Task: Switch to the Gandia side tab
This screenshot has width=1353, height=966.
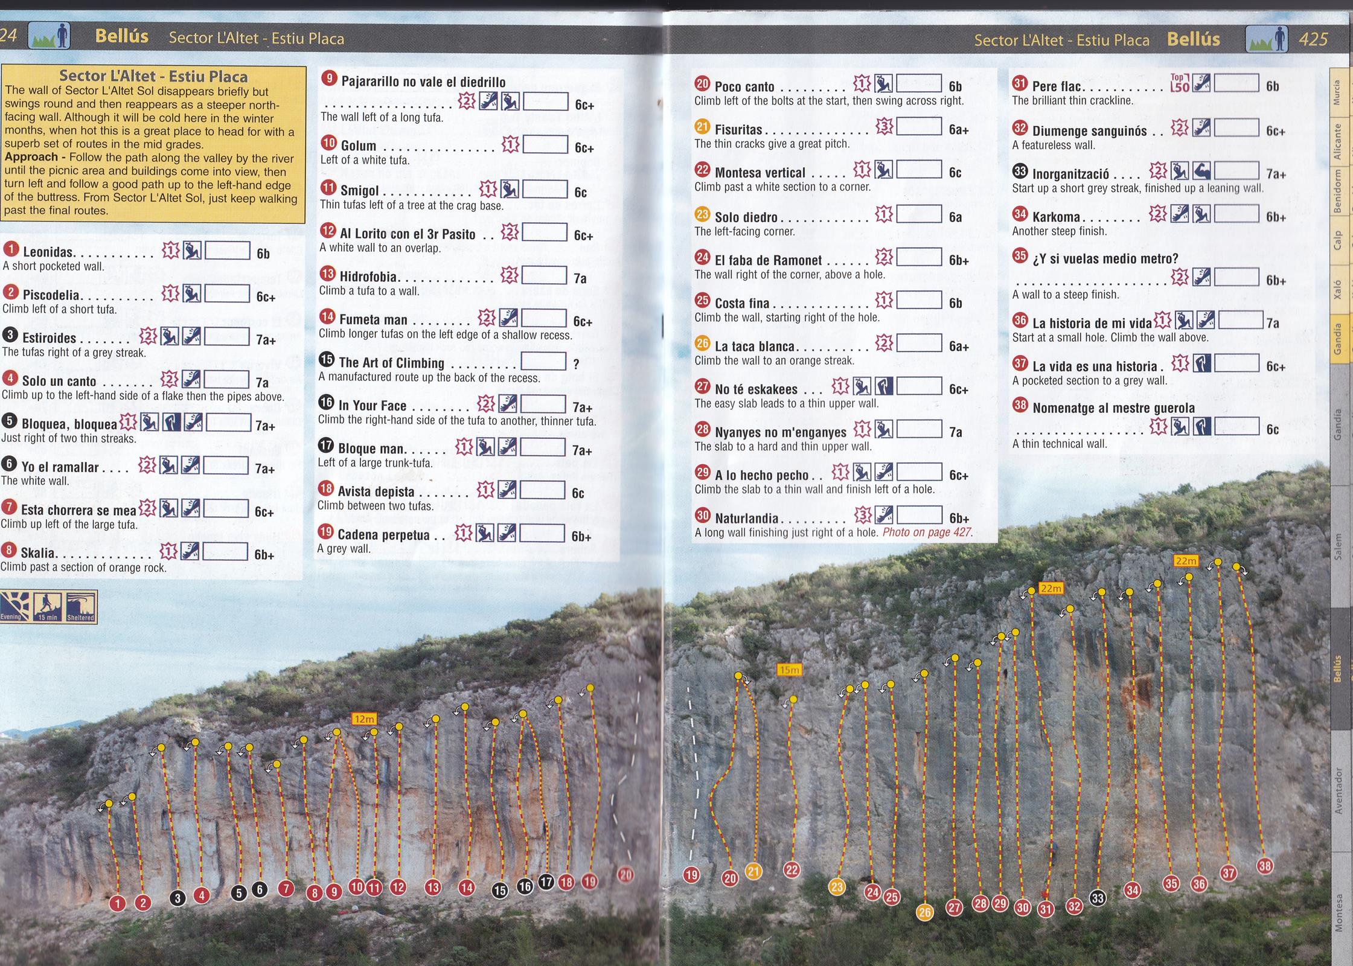Action: click(1340, 338)
